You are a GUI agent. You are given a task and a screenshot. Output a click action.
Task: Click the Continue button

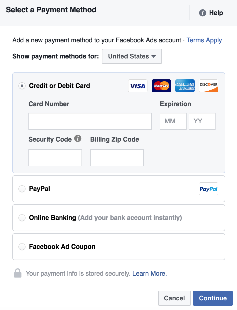pos(213,298)
